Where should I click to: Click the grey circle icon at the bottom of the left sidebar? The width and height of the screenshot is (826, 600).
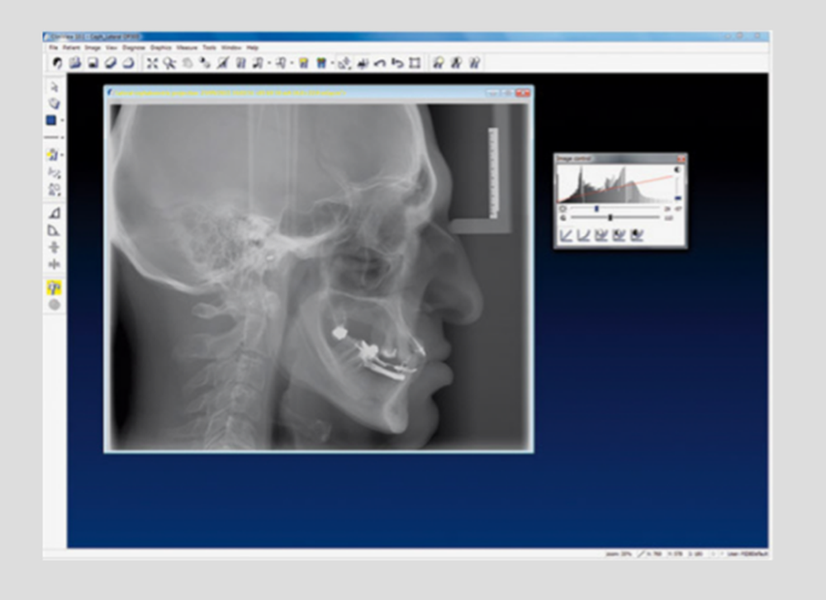[x=55, y=305]
